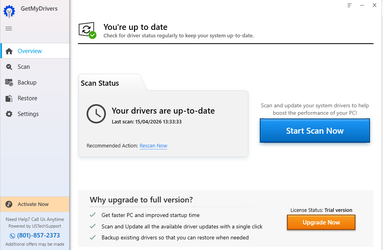Click the up-to-date refresh status icon
383x250 pixels.
(x=87, y=30)
